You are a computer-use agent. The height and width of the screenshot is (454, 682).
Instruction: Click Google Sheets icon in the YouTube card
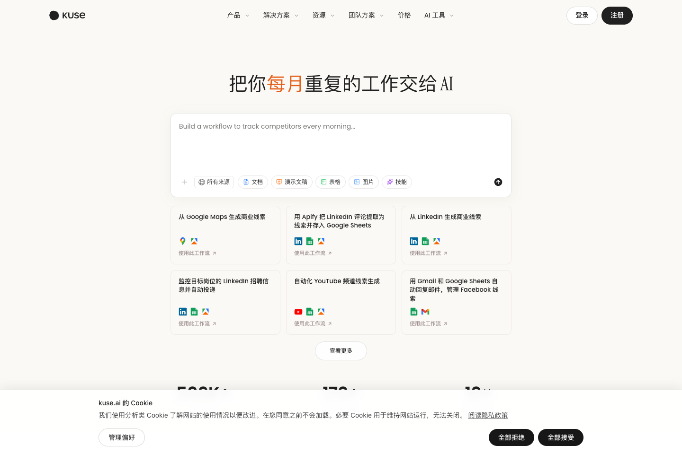pos(310,312)
